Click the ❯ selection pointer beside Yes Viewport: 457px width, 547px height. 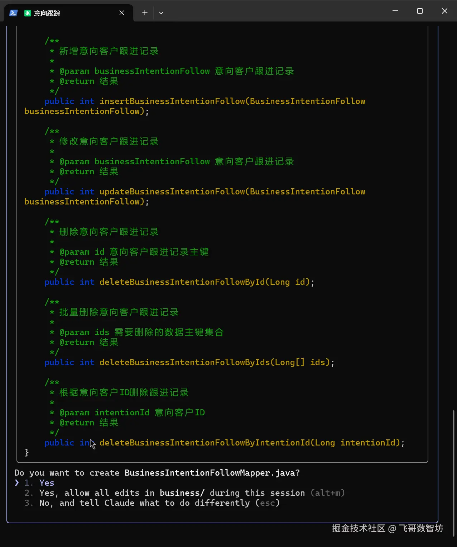(x=17, y=483)
